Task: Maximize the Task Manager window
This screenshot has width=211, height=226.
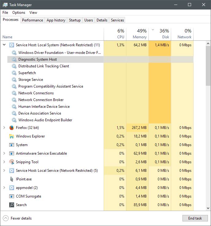Action: (x=190, y=5)
